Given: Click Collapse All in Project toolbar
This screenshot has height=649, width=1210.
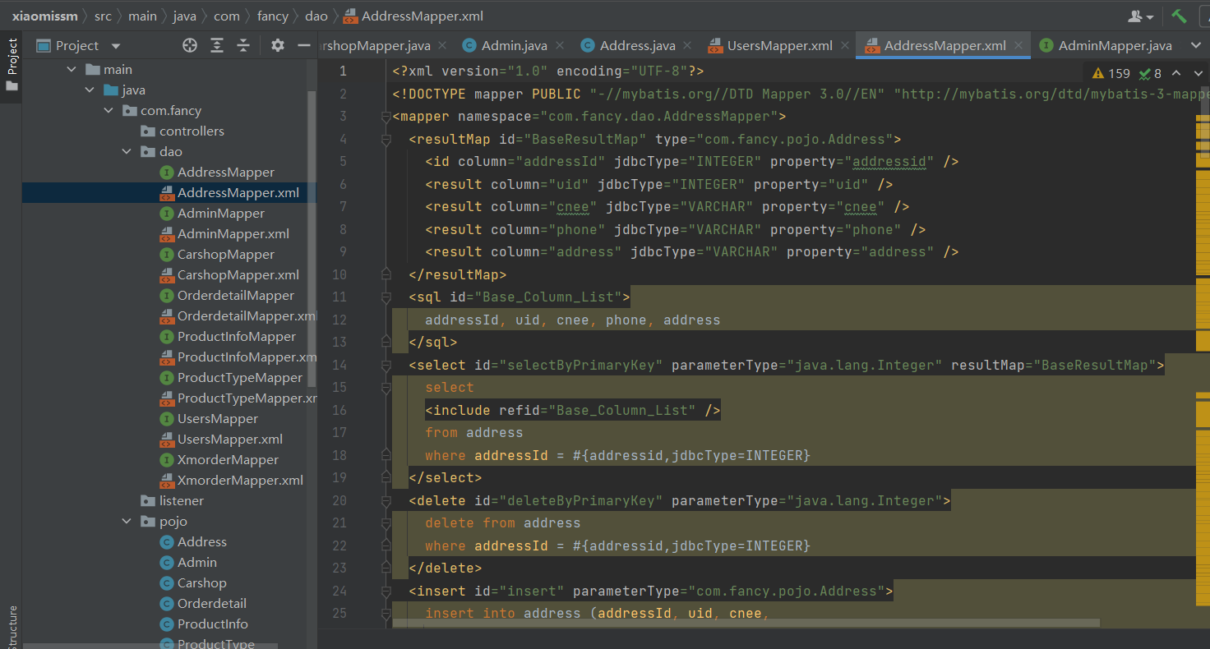Looking at the screenshot, I should click(x=242, y=45).
